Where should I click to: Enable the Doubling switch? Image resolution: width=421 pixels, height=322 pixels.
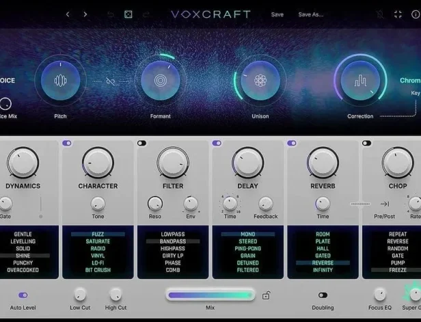pos(323,295)
